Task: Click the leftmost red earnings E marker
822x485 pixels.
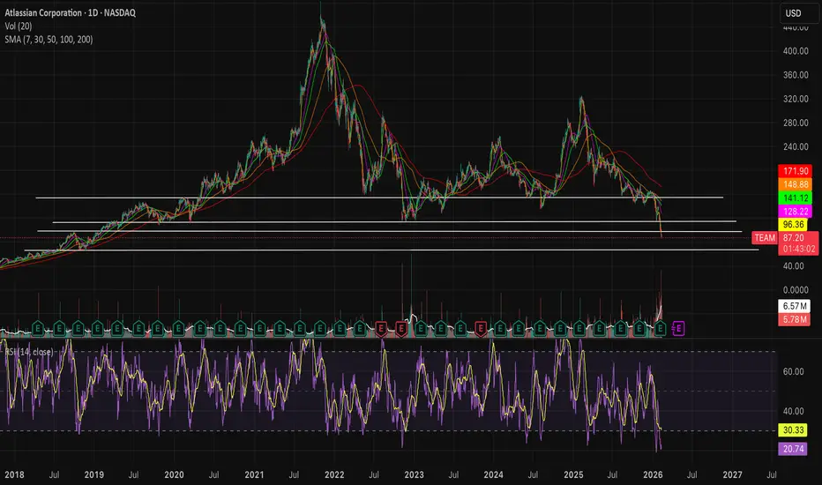Action: 381,329
